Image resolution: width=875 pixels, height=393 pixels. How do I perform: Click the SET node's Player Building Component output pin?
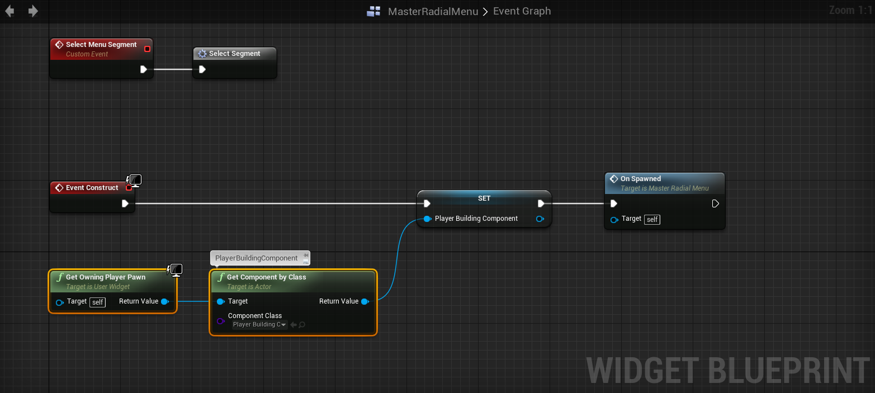point(540,219)
